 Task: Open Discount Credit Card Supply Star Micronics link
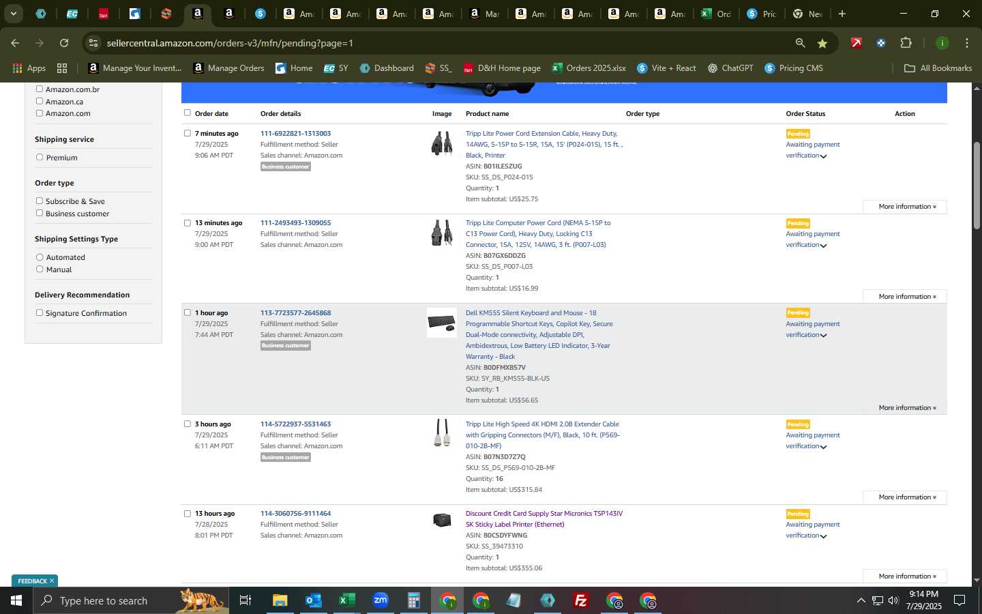[x=544, y=519]
